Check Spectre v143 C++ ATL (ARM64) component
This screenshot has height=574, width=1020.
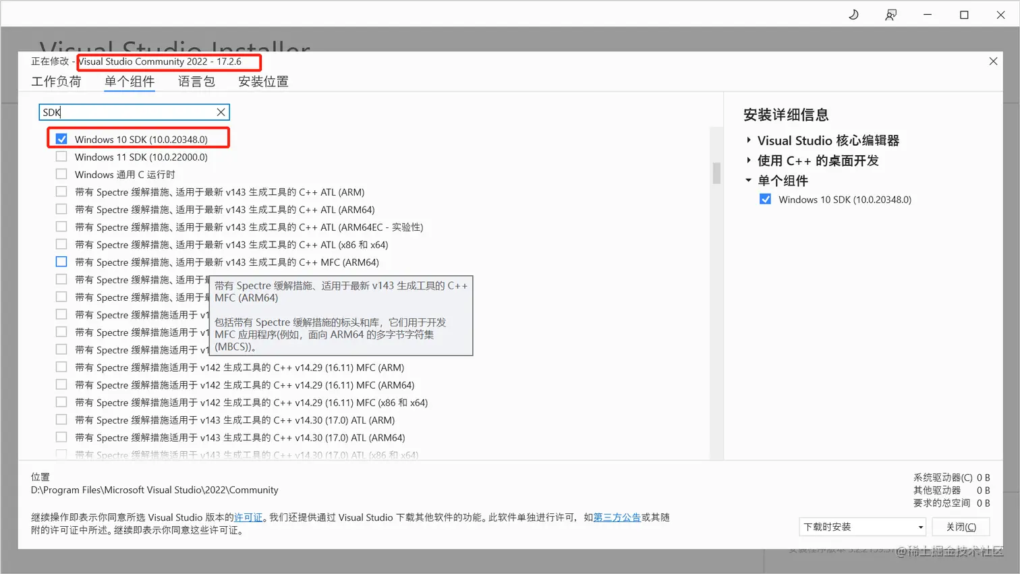pos(61,209)
